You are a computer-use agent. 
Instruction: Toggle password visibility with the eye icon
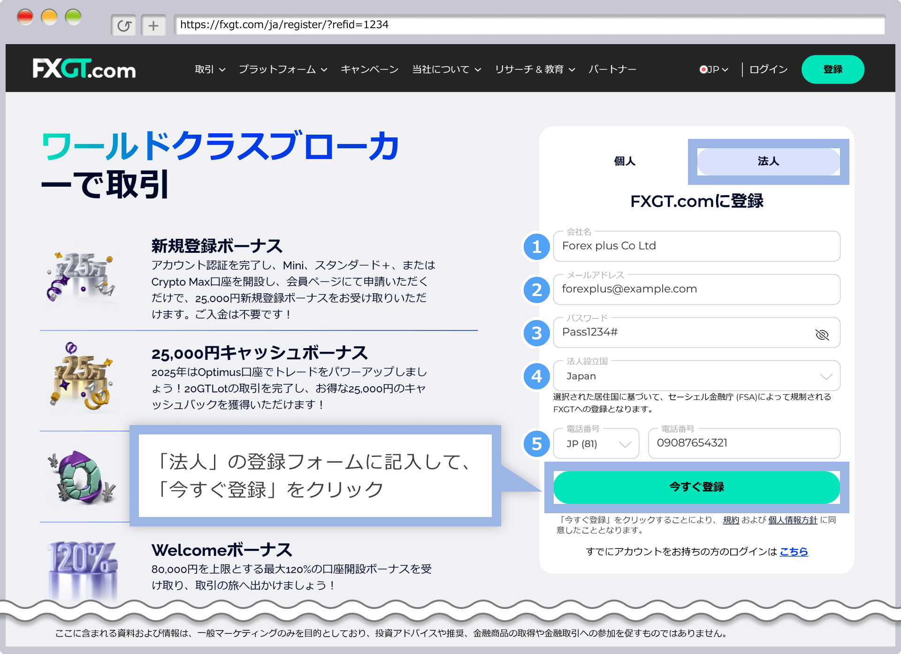(x=823, y=334)
